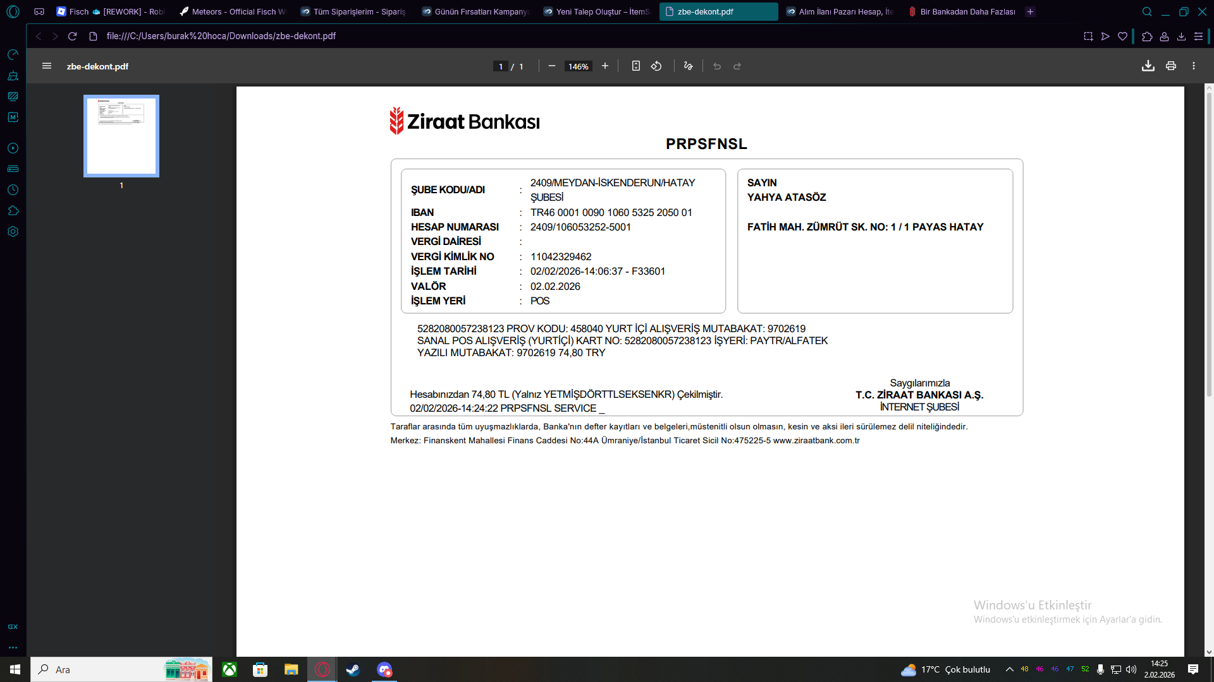Open GX Corner gamepad icon
This screenshot has width=1214, height=682.
[x=39, y=11]
